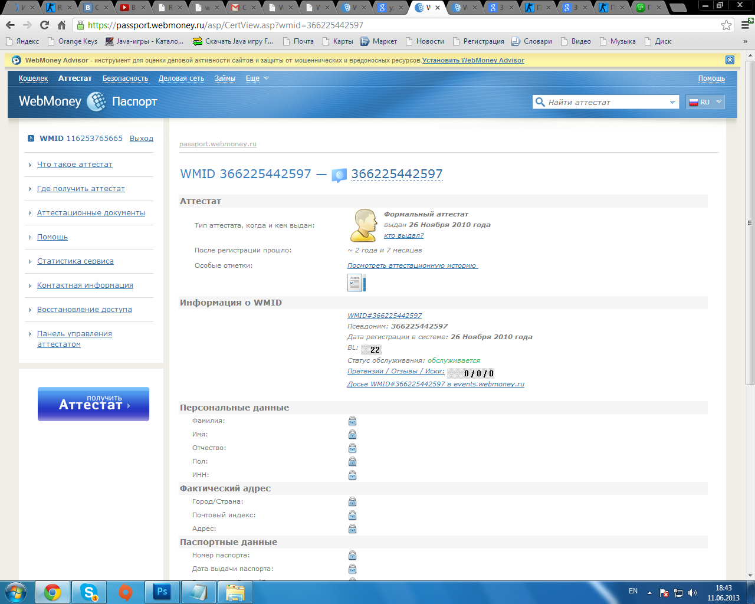
Task: Click the lock icon next to Почтовый индекс
Action: pos(352,516)
